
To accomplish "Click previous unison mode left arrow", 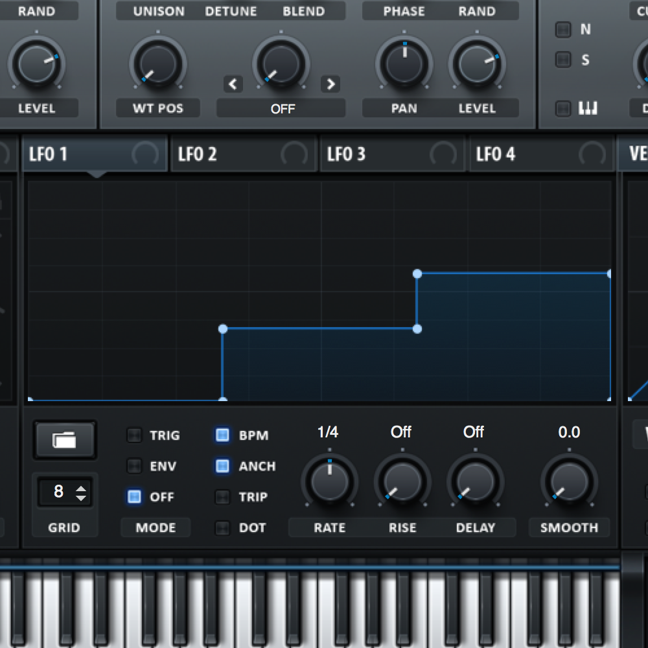I will pos(233,84).
